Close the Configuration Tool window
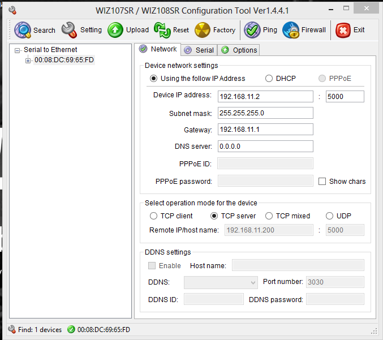 click(367, 8)
